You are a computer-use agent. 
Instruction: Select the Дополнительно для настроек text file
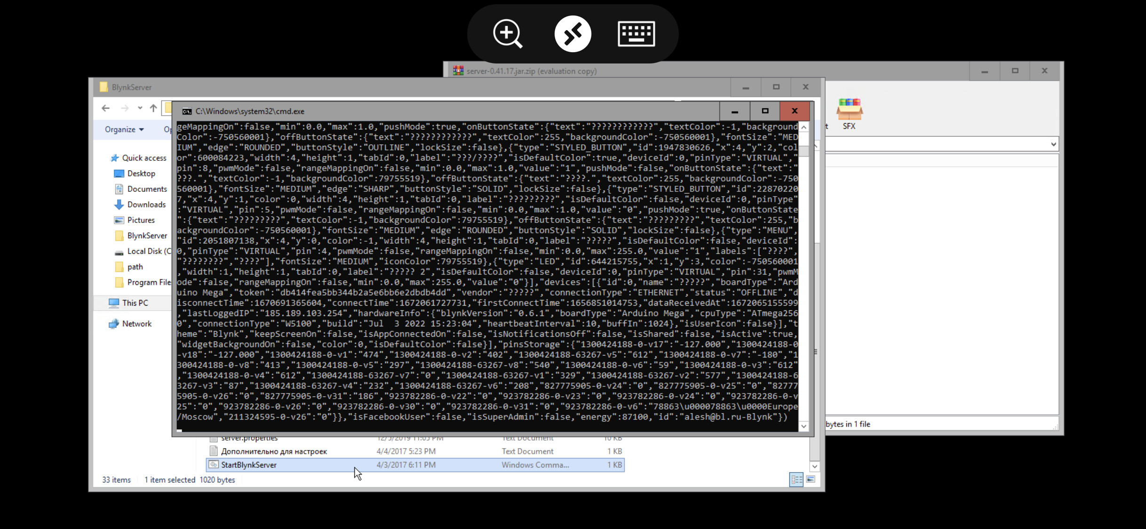[274, 451]
